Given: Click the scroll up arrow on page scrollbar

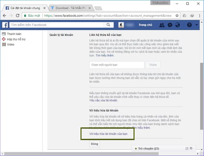Looking at the screenshot, I should pyautogui.click(x=202, y=22).
